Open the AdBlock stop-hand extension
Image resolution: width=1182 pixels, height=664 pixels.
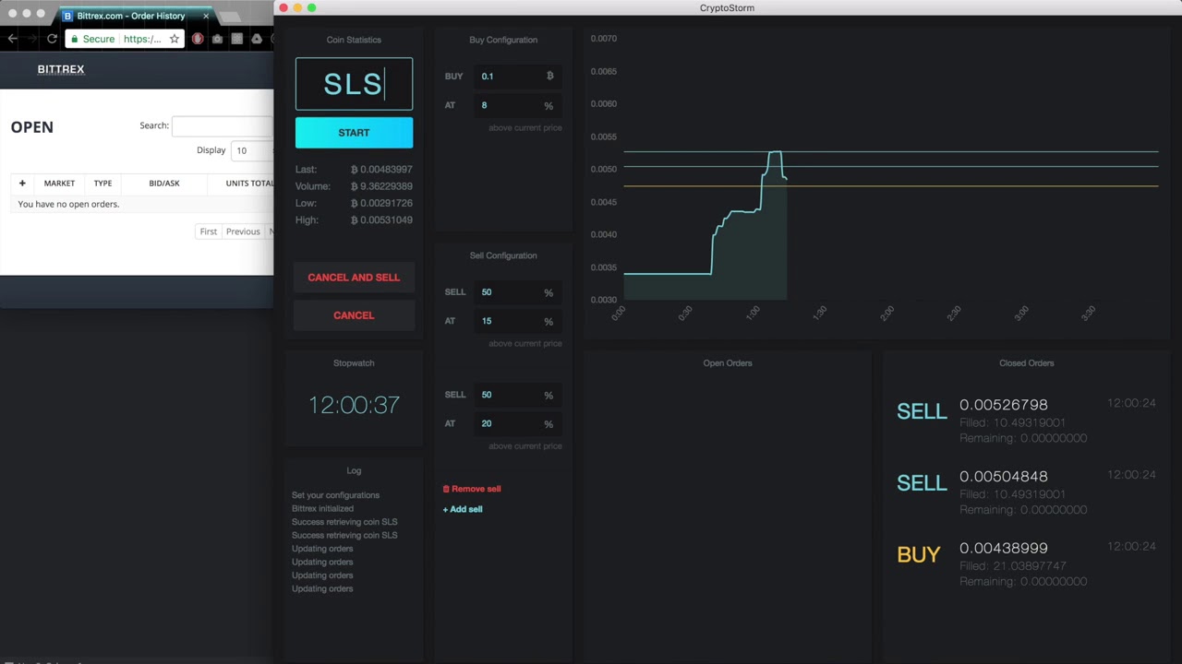tap(198, 39)
